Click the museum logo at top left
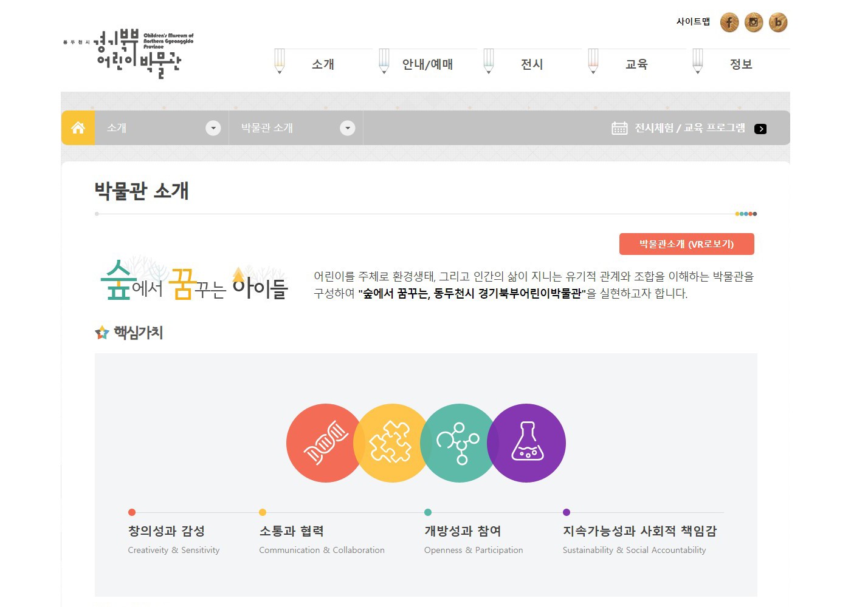Viewport: 851px width, 607px height. [129, 53]
